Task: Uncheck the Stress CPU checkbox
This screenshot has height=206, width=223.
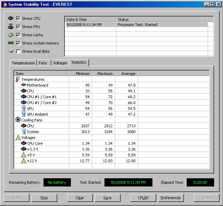Action: pyautogui.click(x=18, y=18)
